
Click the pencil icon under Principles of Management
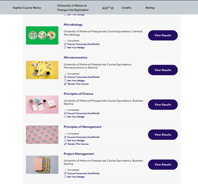pos(65,144)
